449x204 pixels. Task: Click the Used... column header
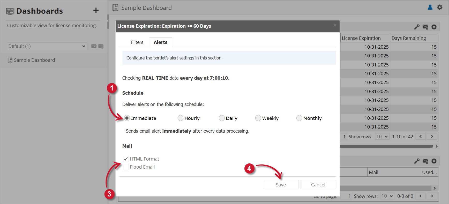pos(430,172)
